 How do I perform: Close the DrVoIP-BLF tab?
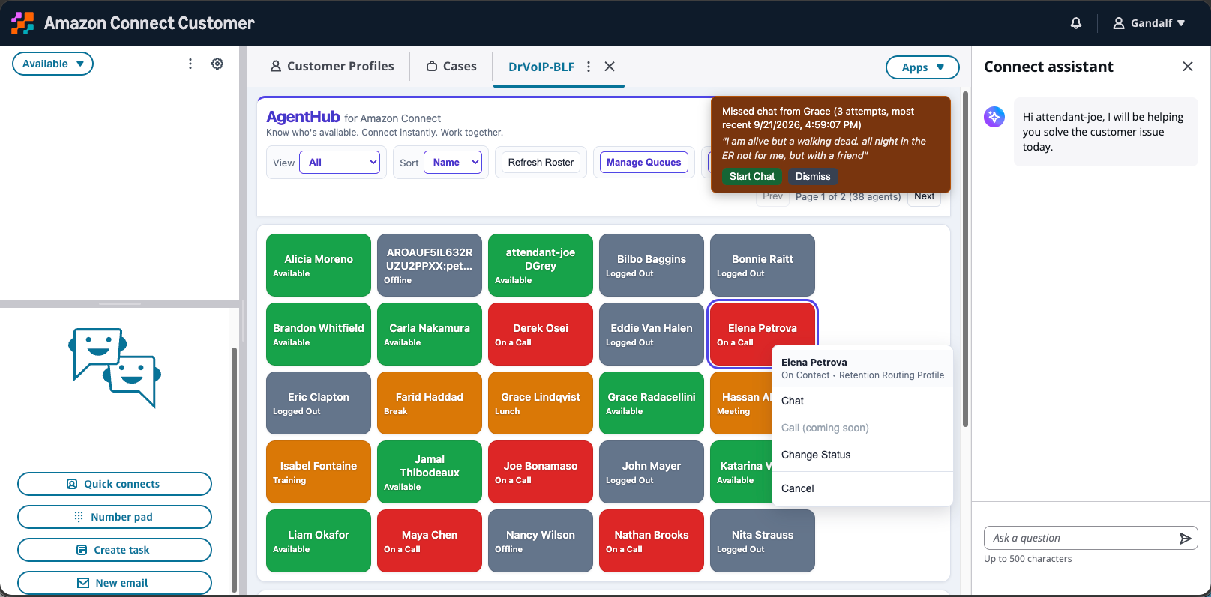tap(610, 67)
